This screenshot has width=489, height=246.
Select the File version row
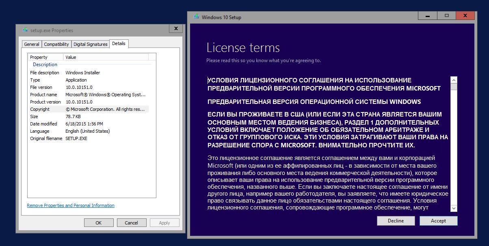tap(89, 87)
